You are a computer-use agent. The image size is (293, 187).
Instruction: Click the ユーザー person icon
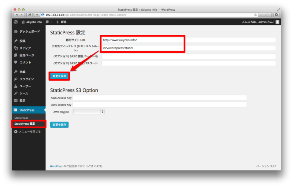coord(16,86)
